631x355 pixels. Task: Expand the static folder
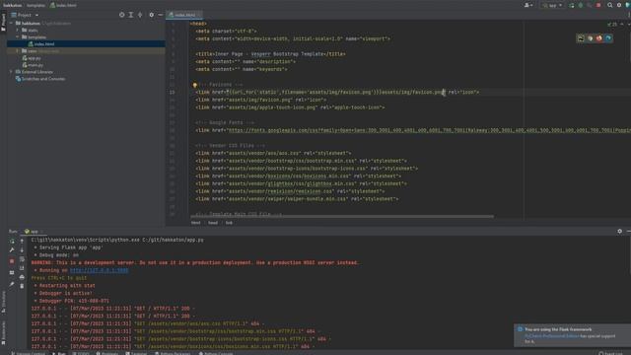click(x=18, y=31)
